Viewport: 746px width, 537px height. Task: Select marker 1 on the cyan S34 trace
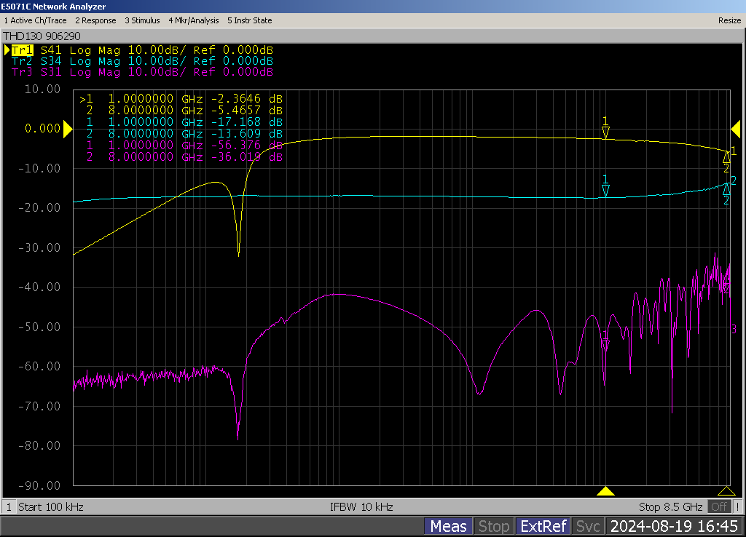605,190
